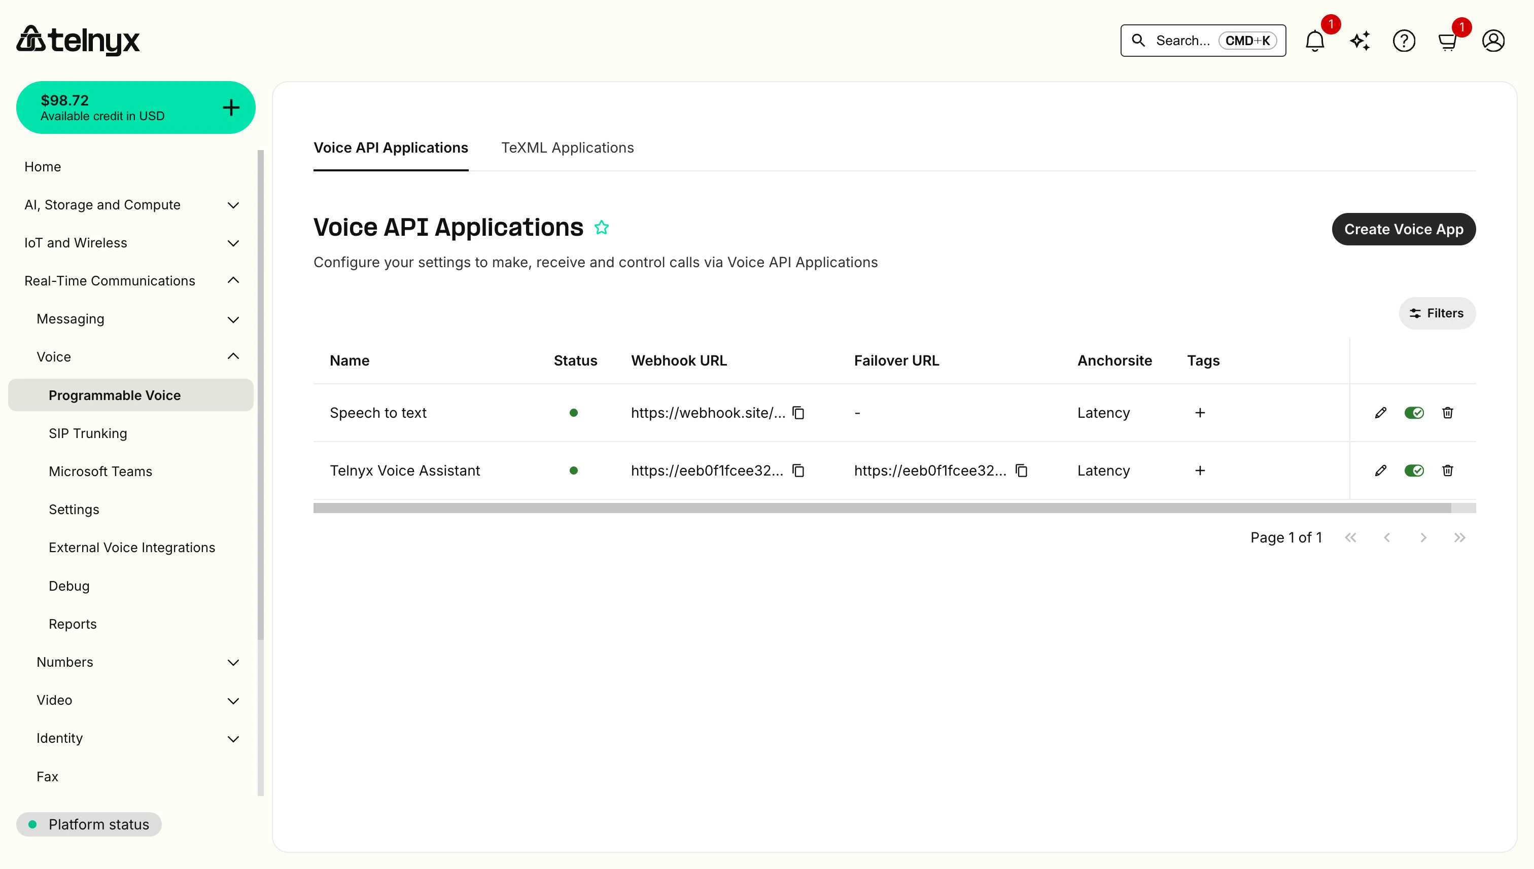Switch to the TeXML Applications tab
The height and width of the screenshot is (869, 1534).
click(568, 148)
